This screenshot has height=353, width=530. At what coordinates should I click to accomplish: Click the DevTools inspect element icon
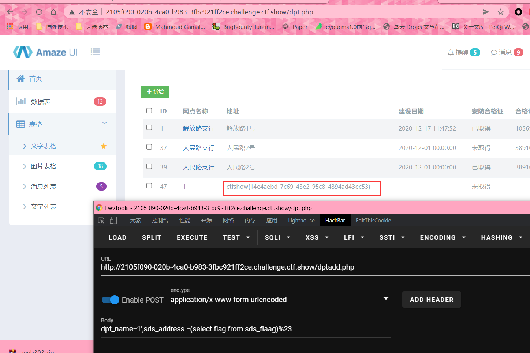click(101, 220)
